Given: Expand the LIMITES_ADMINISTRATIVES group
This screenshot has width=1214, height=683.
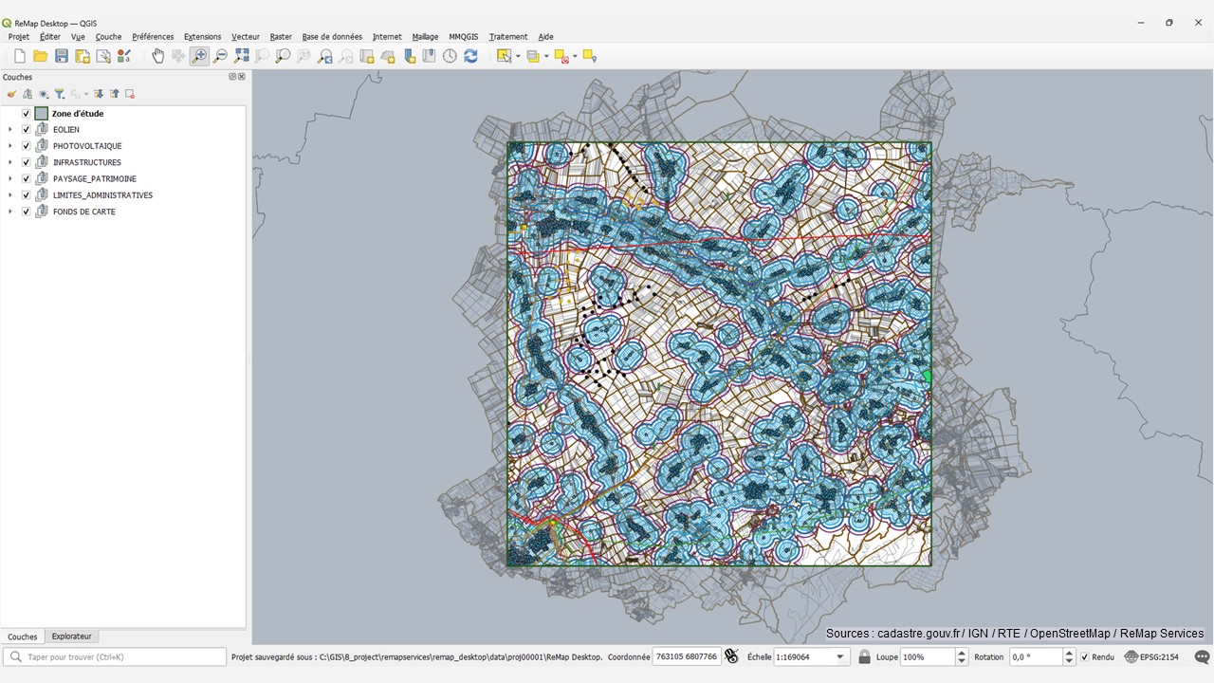Looking at the screenshot, I should [x=10, y=195].
